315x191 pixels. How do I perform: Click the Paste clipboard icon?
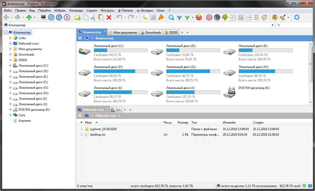pyautogui.click(x=101, y=18)
